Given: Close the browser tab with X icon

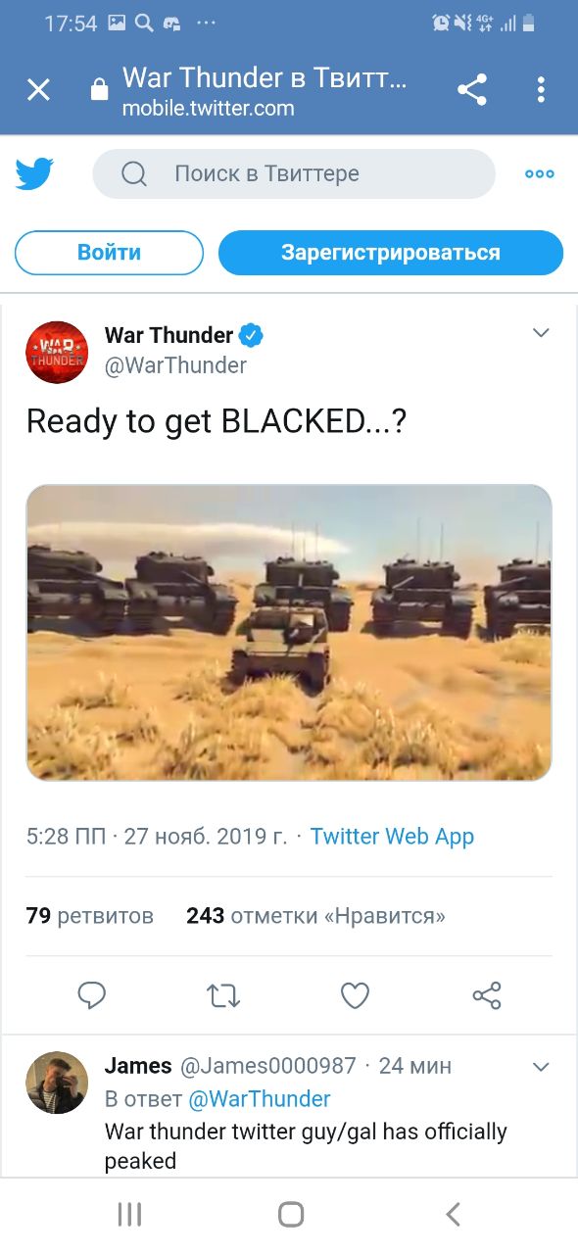Looking at the screenshot, I should [38, 91].
